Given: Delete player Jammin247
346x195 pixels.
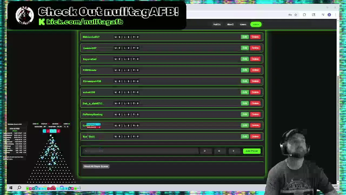Looking at the screenshot, I should coord(255,48).
